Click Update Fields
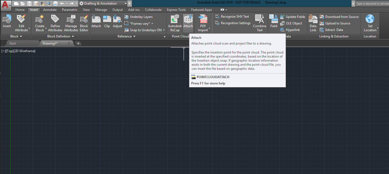This screenshot has height=174, width=389. [x=293, y=17]
